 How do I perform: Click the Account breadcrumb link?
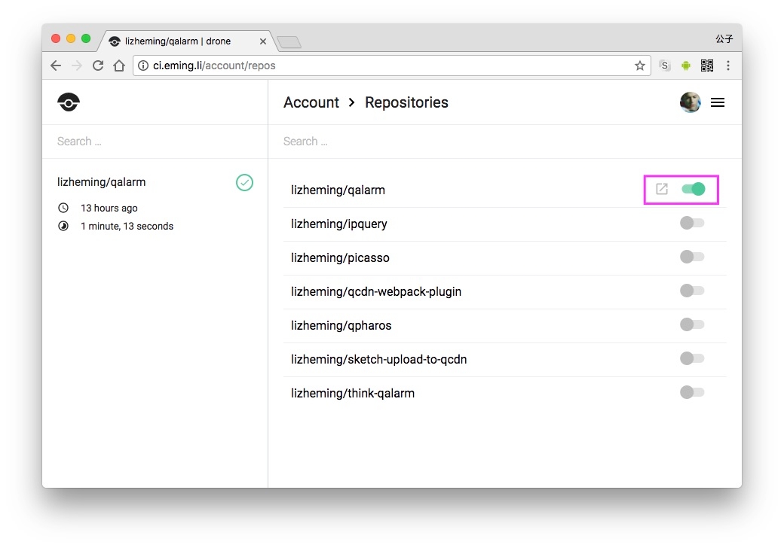[x=311, y=102]
